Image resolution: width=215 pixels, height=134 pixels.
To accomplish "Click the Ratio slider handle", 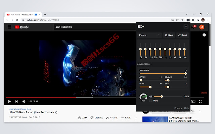I will [x=150, y=87].
